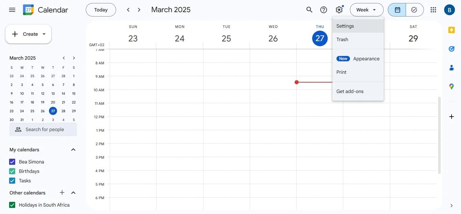Screen dimensions: 461x214
Task: Click the search magnifier icon
Action: point(309,10)
